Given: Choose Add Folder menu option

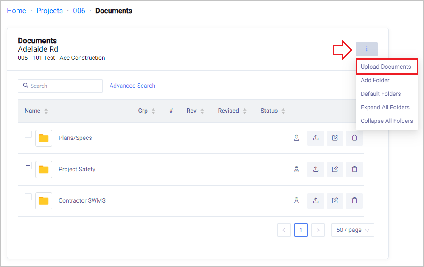Looking at the screenshot, I should click(x=375, y=80).
